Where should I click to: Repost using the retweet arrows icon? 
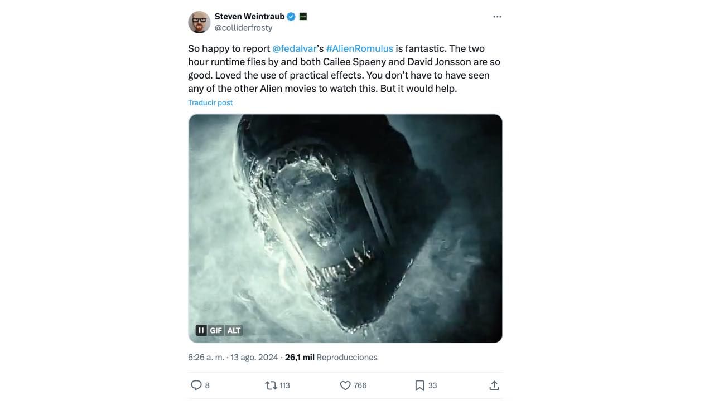pos(271,385)
